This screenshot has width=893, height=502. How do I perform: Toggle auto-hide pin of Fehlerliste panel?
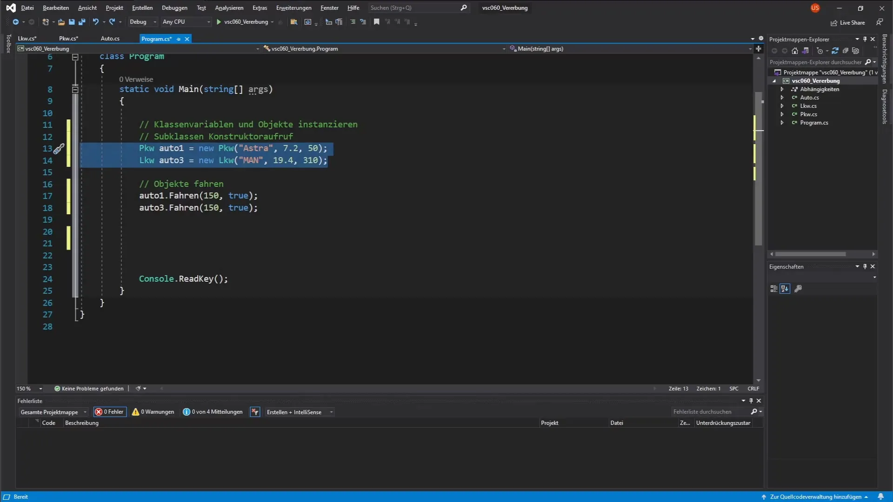click(x=751, y=401)
